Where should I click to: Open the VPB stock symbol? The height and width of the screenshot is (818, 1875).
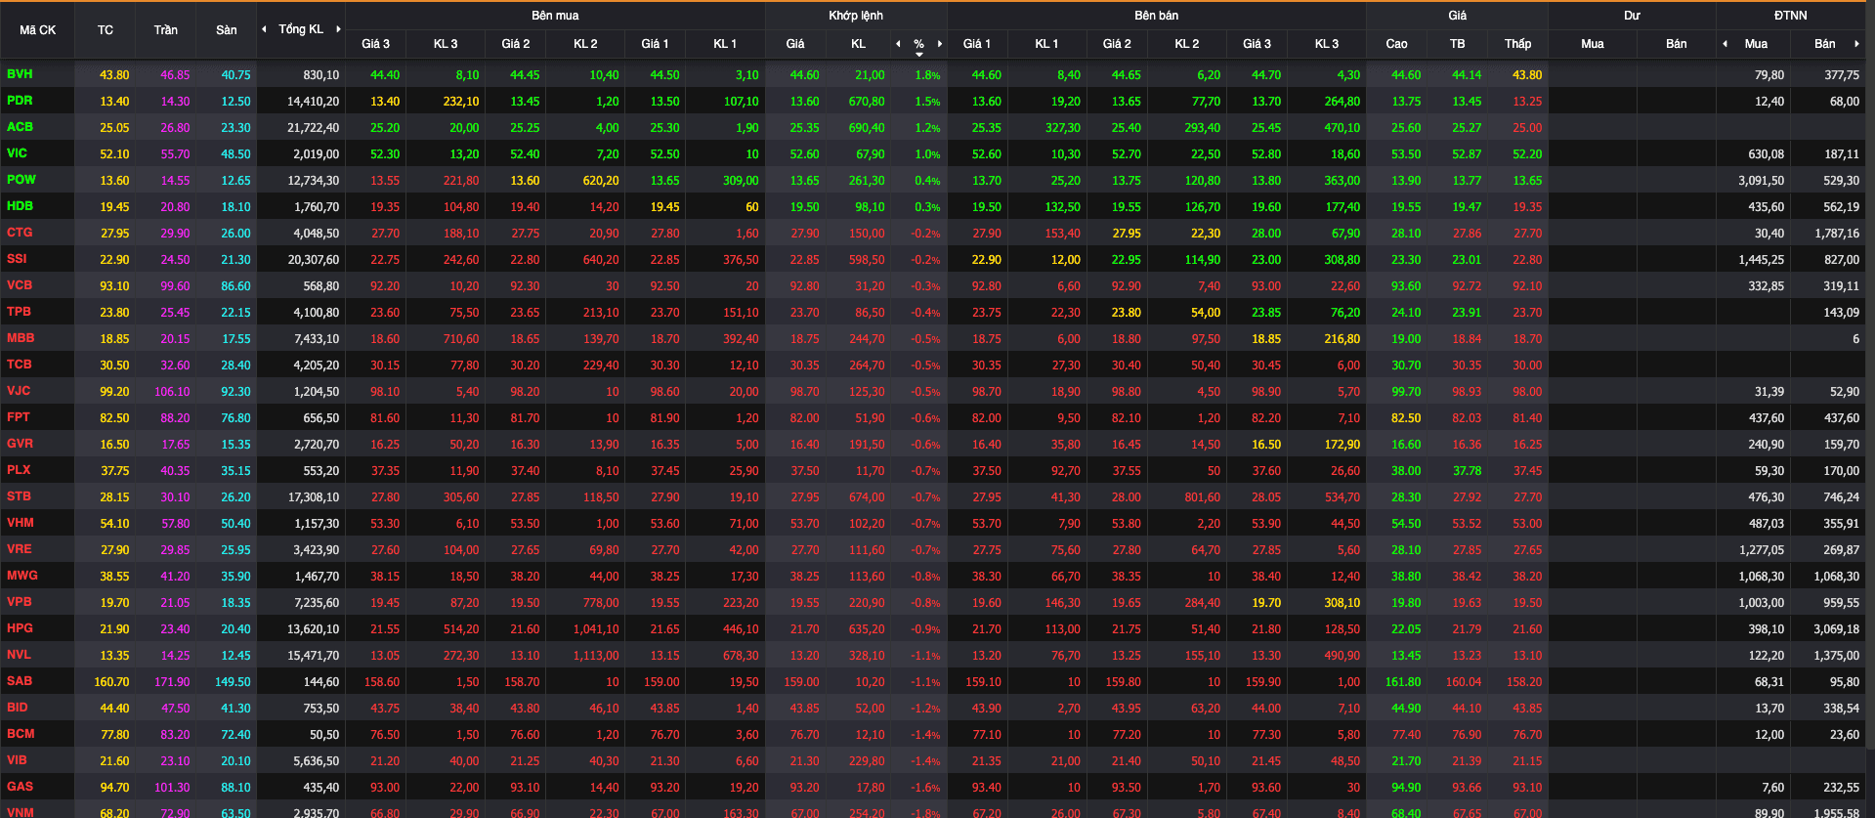point(19,602)
